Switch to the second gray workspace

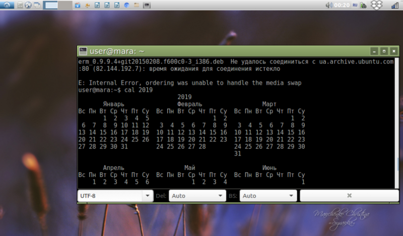pyautogui.click(x=65, y=5)
